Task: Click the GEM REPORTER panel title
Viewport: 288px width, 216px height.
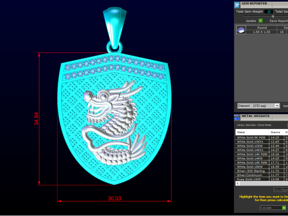Action: pos(254,4)
